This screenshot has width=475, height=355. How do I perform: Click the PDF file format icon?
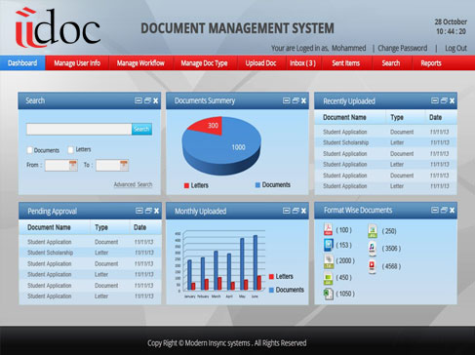pos(328,229)
